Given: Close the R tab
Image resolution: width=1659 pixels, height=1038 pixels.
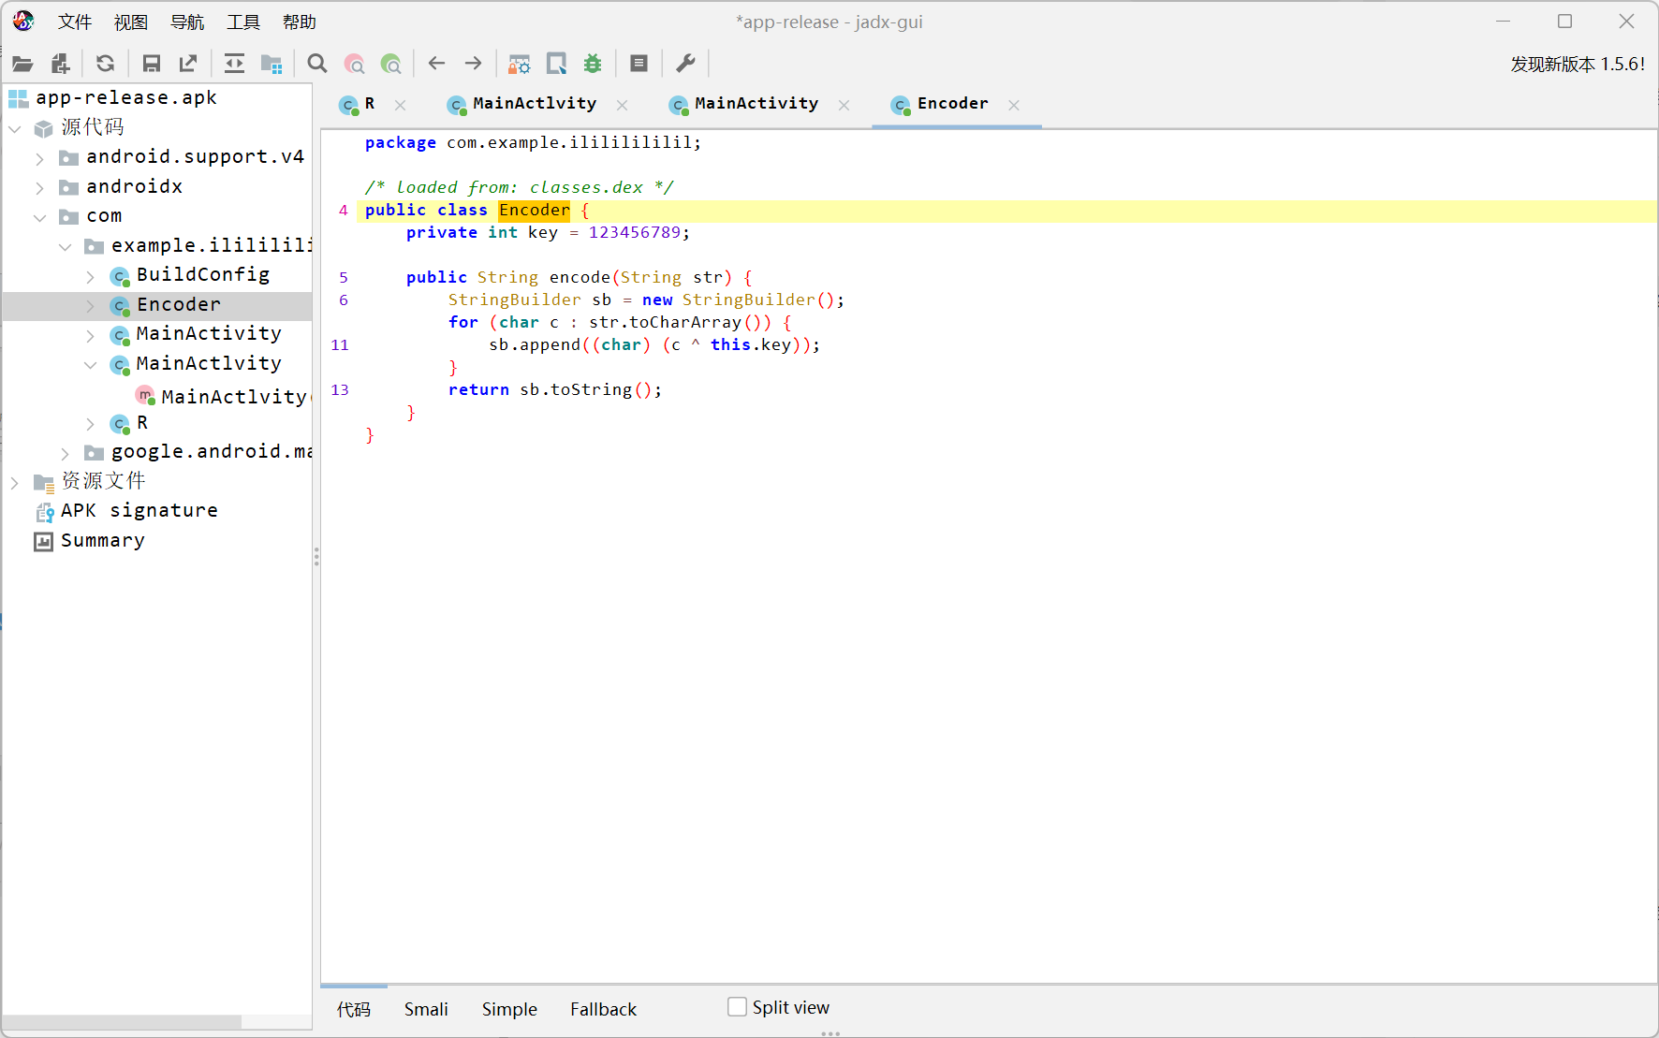Looking at the screenshot, I should click(401, 105).
